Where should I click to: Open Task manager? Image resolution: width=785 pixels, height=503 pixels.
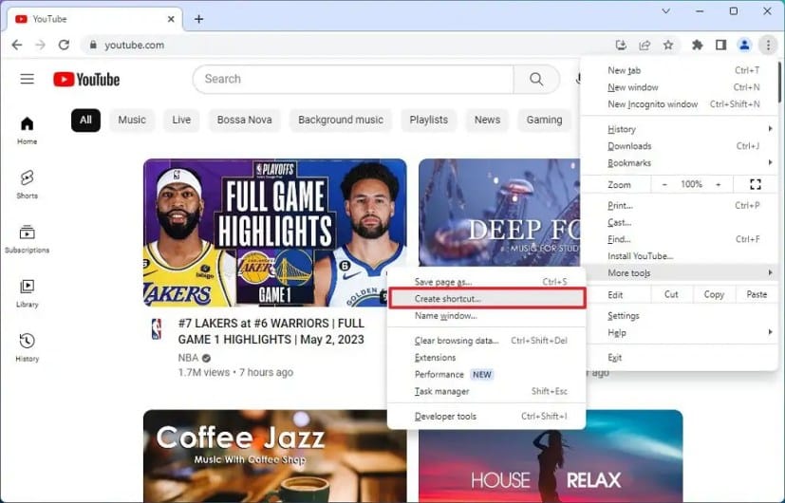487,391
